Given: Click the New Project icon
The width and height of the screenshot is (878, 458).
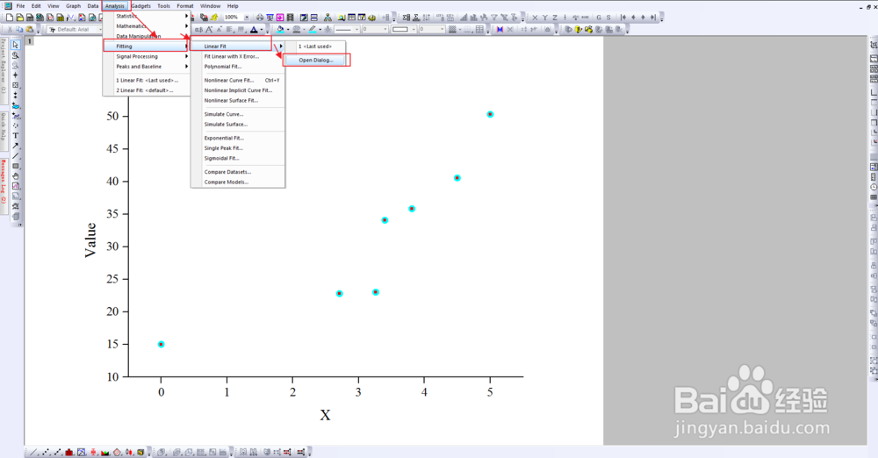Looking at the screenshot, I should (10, 18).
